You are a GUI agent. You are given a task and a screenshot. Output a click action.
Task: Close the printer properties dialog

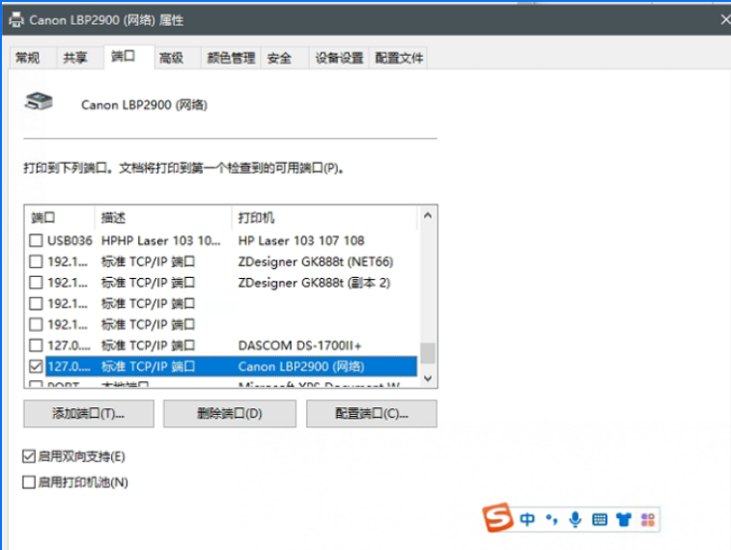coord(725,19)
